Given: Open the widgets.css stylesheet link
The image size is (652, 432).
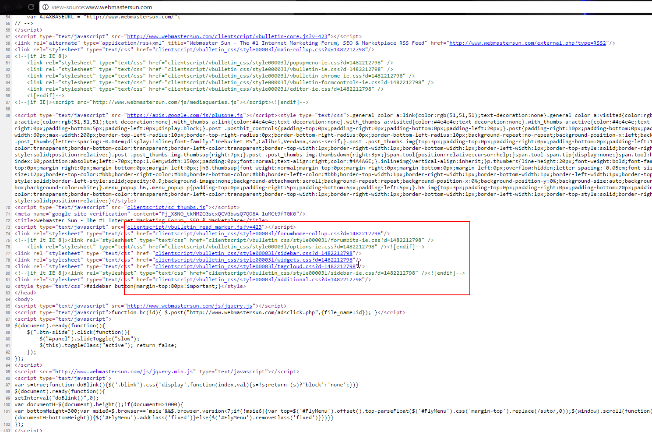Looking at the screenshot, I should pyautogui.click(x=254, y=260).
